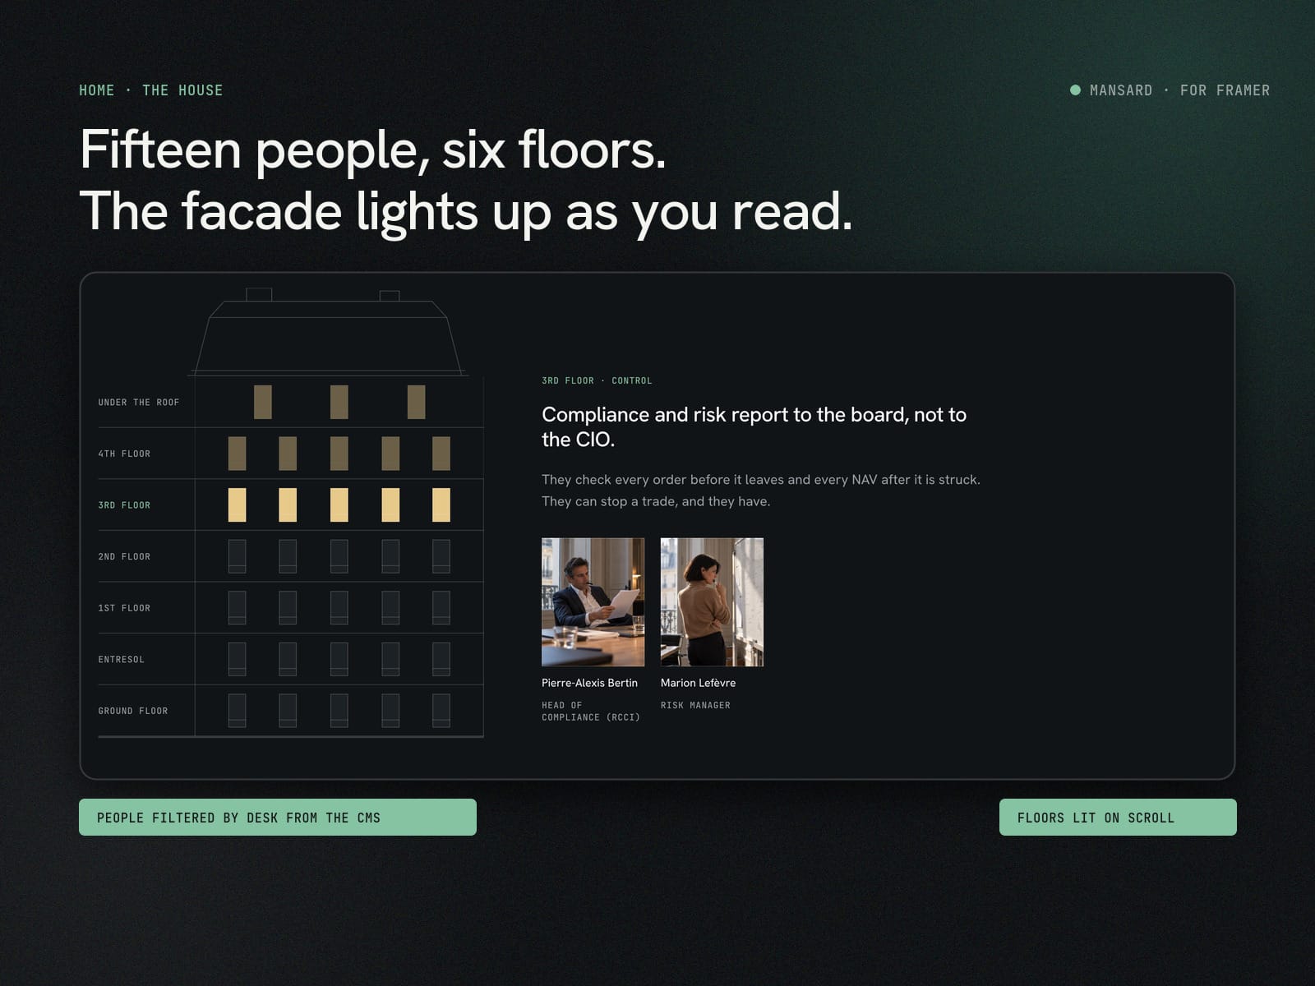The height and width of the screenshot is (986, 1315).
Task: Click the center ground floor window
Action: click(339, 711)
